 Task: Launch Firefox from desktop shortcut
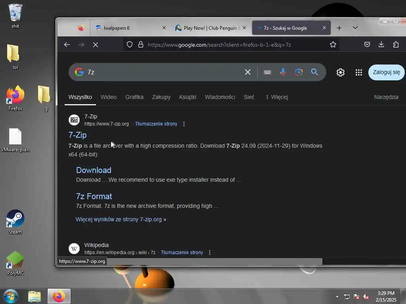[x=15, y=98]
